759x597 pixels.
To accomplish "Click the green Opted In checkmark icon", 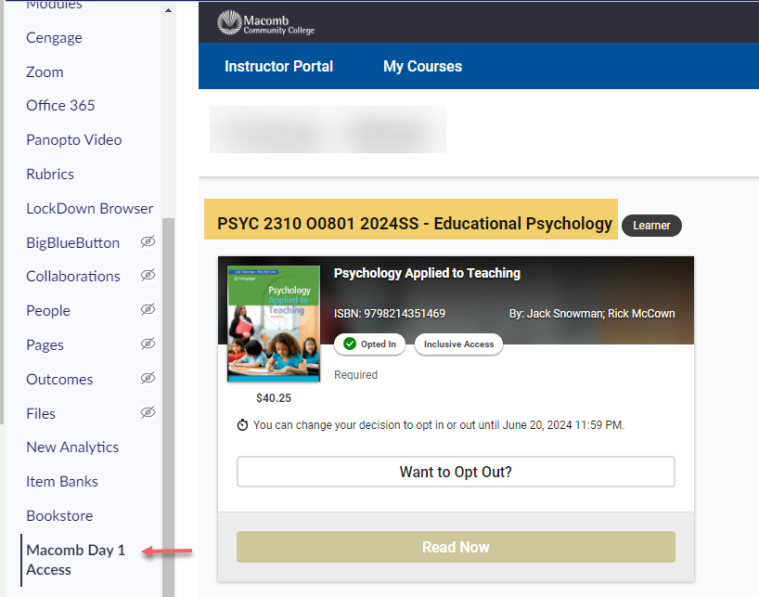I will [x=350, y=344].
